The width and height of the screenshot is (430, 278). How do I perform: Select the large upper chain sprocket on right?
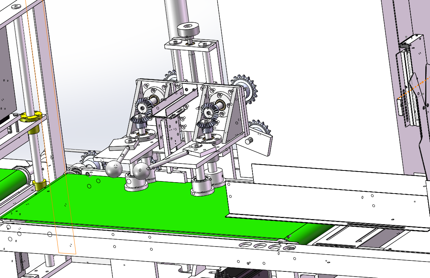[x=245, y=89]
